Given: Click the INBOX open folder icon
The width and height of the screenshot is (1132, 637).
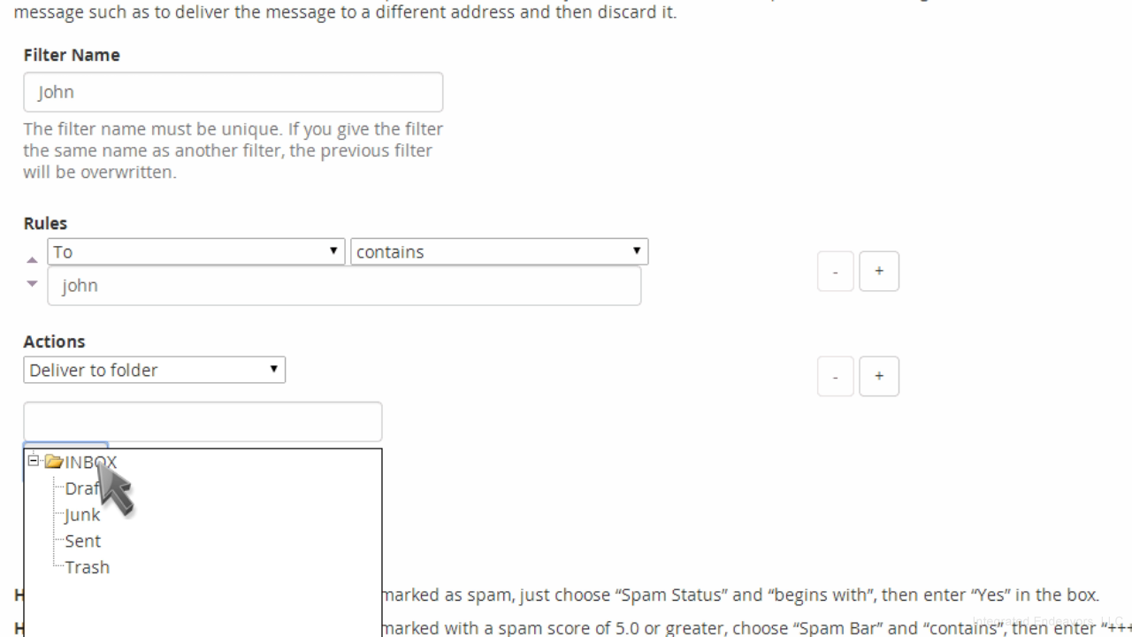Looking at the screenshot, I should 54,462.
